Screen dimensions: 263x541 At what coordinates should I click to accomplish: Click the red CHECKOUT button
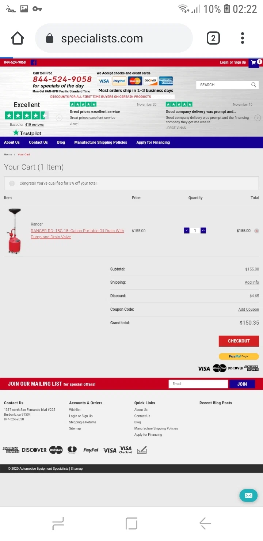click(239, 341)
